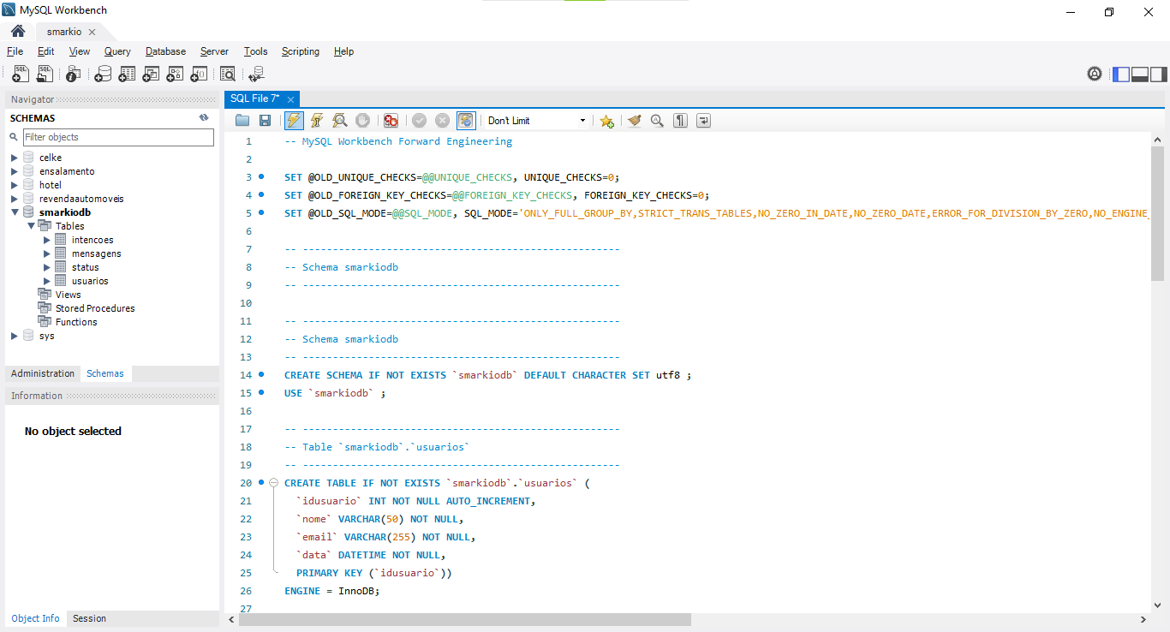Toggle continue on error icon
The width and height of the screenshot is (1170, 632).
pyautogui.click(x=391, y=121)
